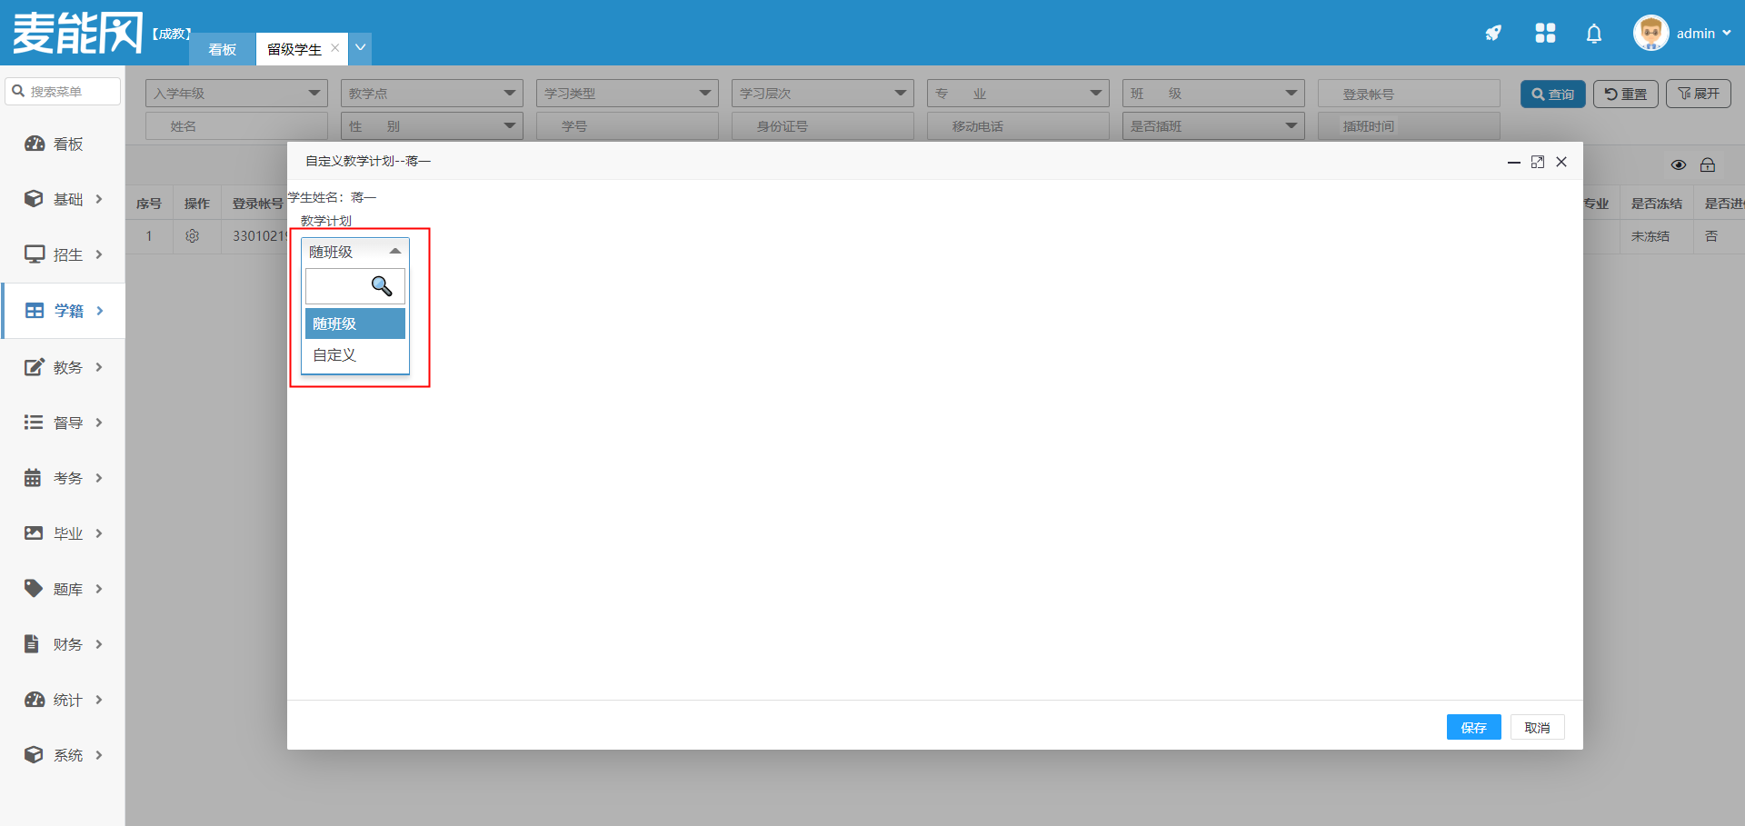
Task: Toggle the eye visibility icon above table
Action: [x=1679, y=164]
